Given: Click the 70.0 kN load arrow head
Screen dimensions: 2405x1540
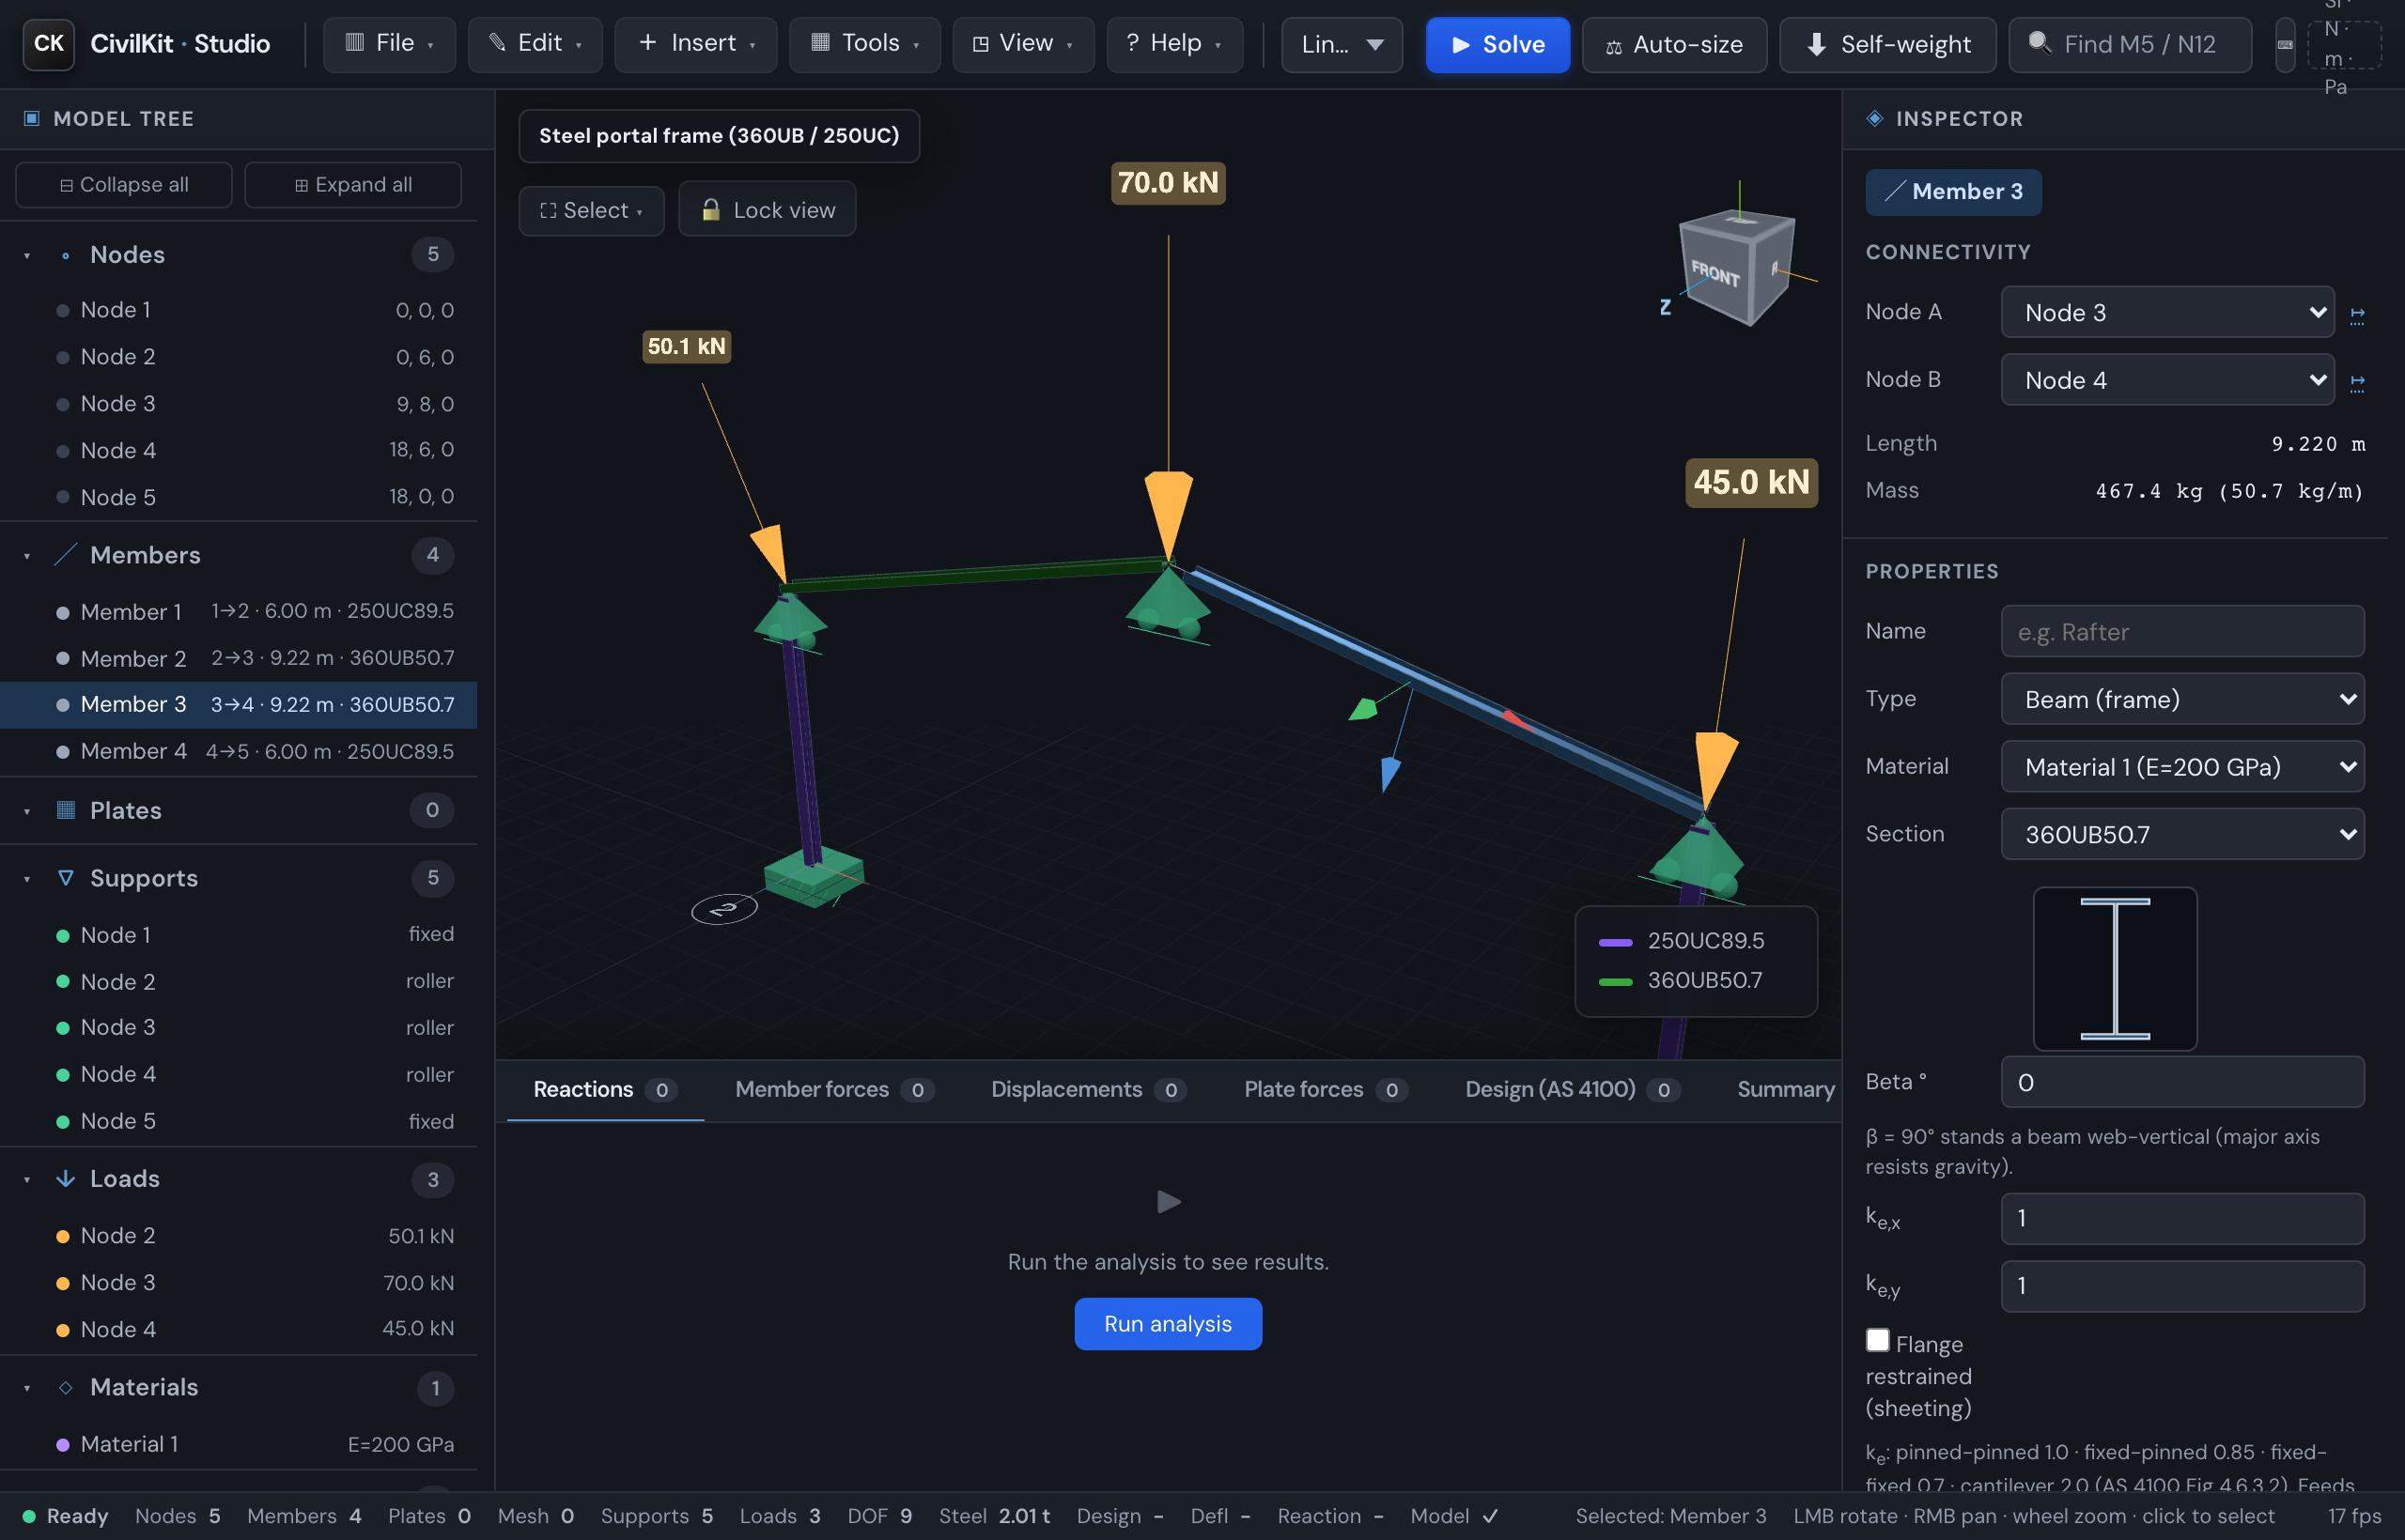Looking at the screenshot, I should click(1168, 512).
